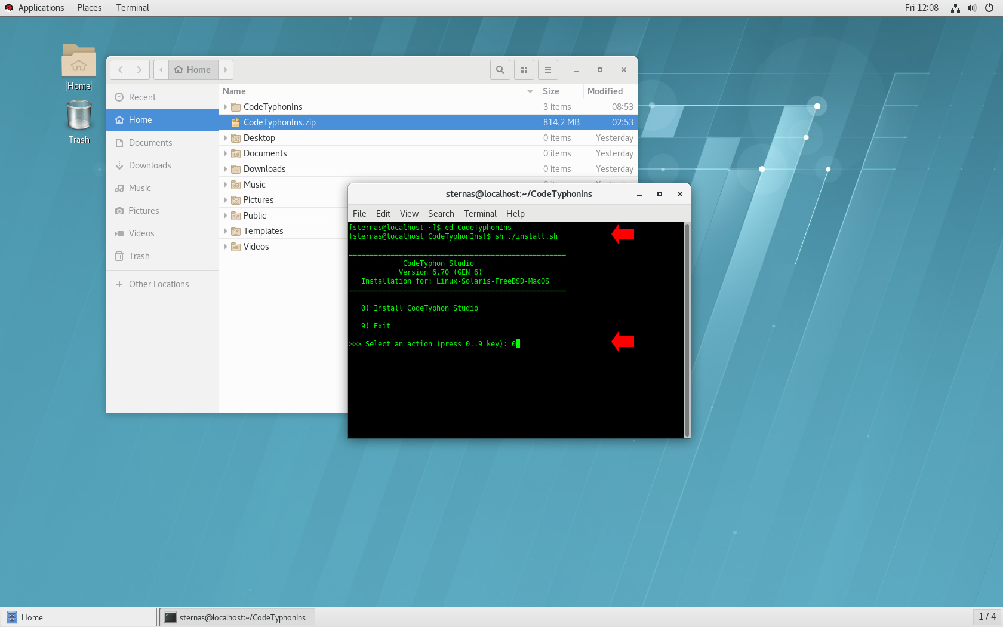Expand the CodeTyphonIns folder row

pos(225,107)
